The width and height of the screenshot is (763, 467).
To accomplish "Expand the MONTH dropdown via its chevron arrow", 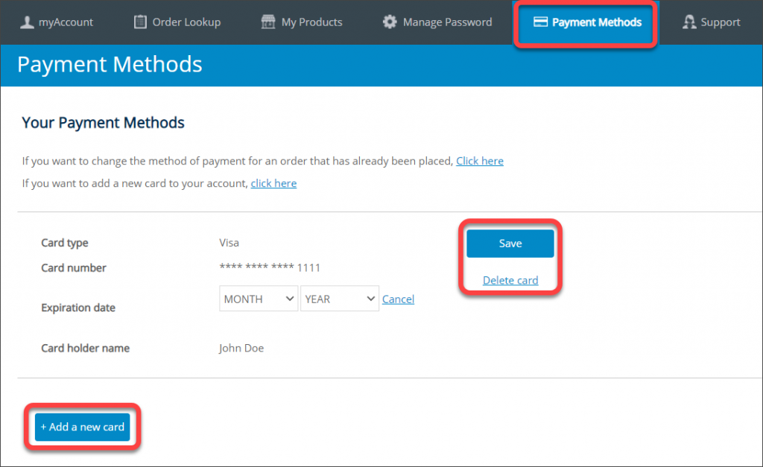I will 290,299.
